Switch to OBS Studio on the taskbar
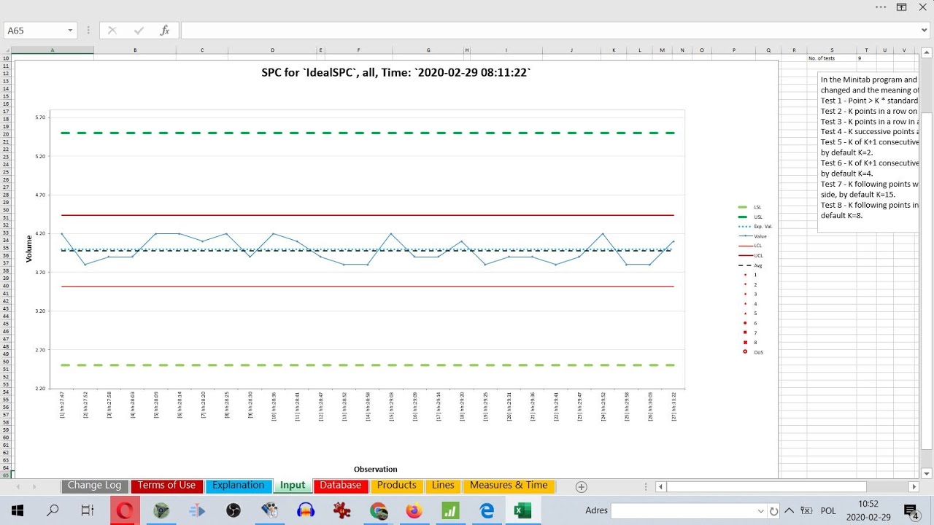This screenshot has height=525, width=934. 233,510
